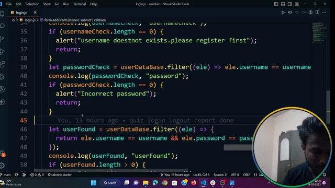Viewport: 335px width, 188px height.
Task: Click line number 39 in the gutter
Action: [x=24, y=67]
